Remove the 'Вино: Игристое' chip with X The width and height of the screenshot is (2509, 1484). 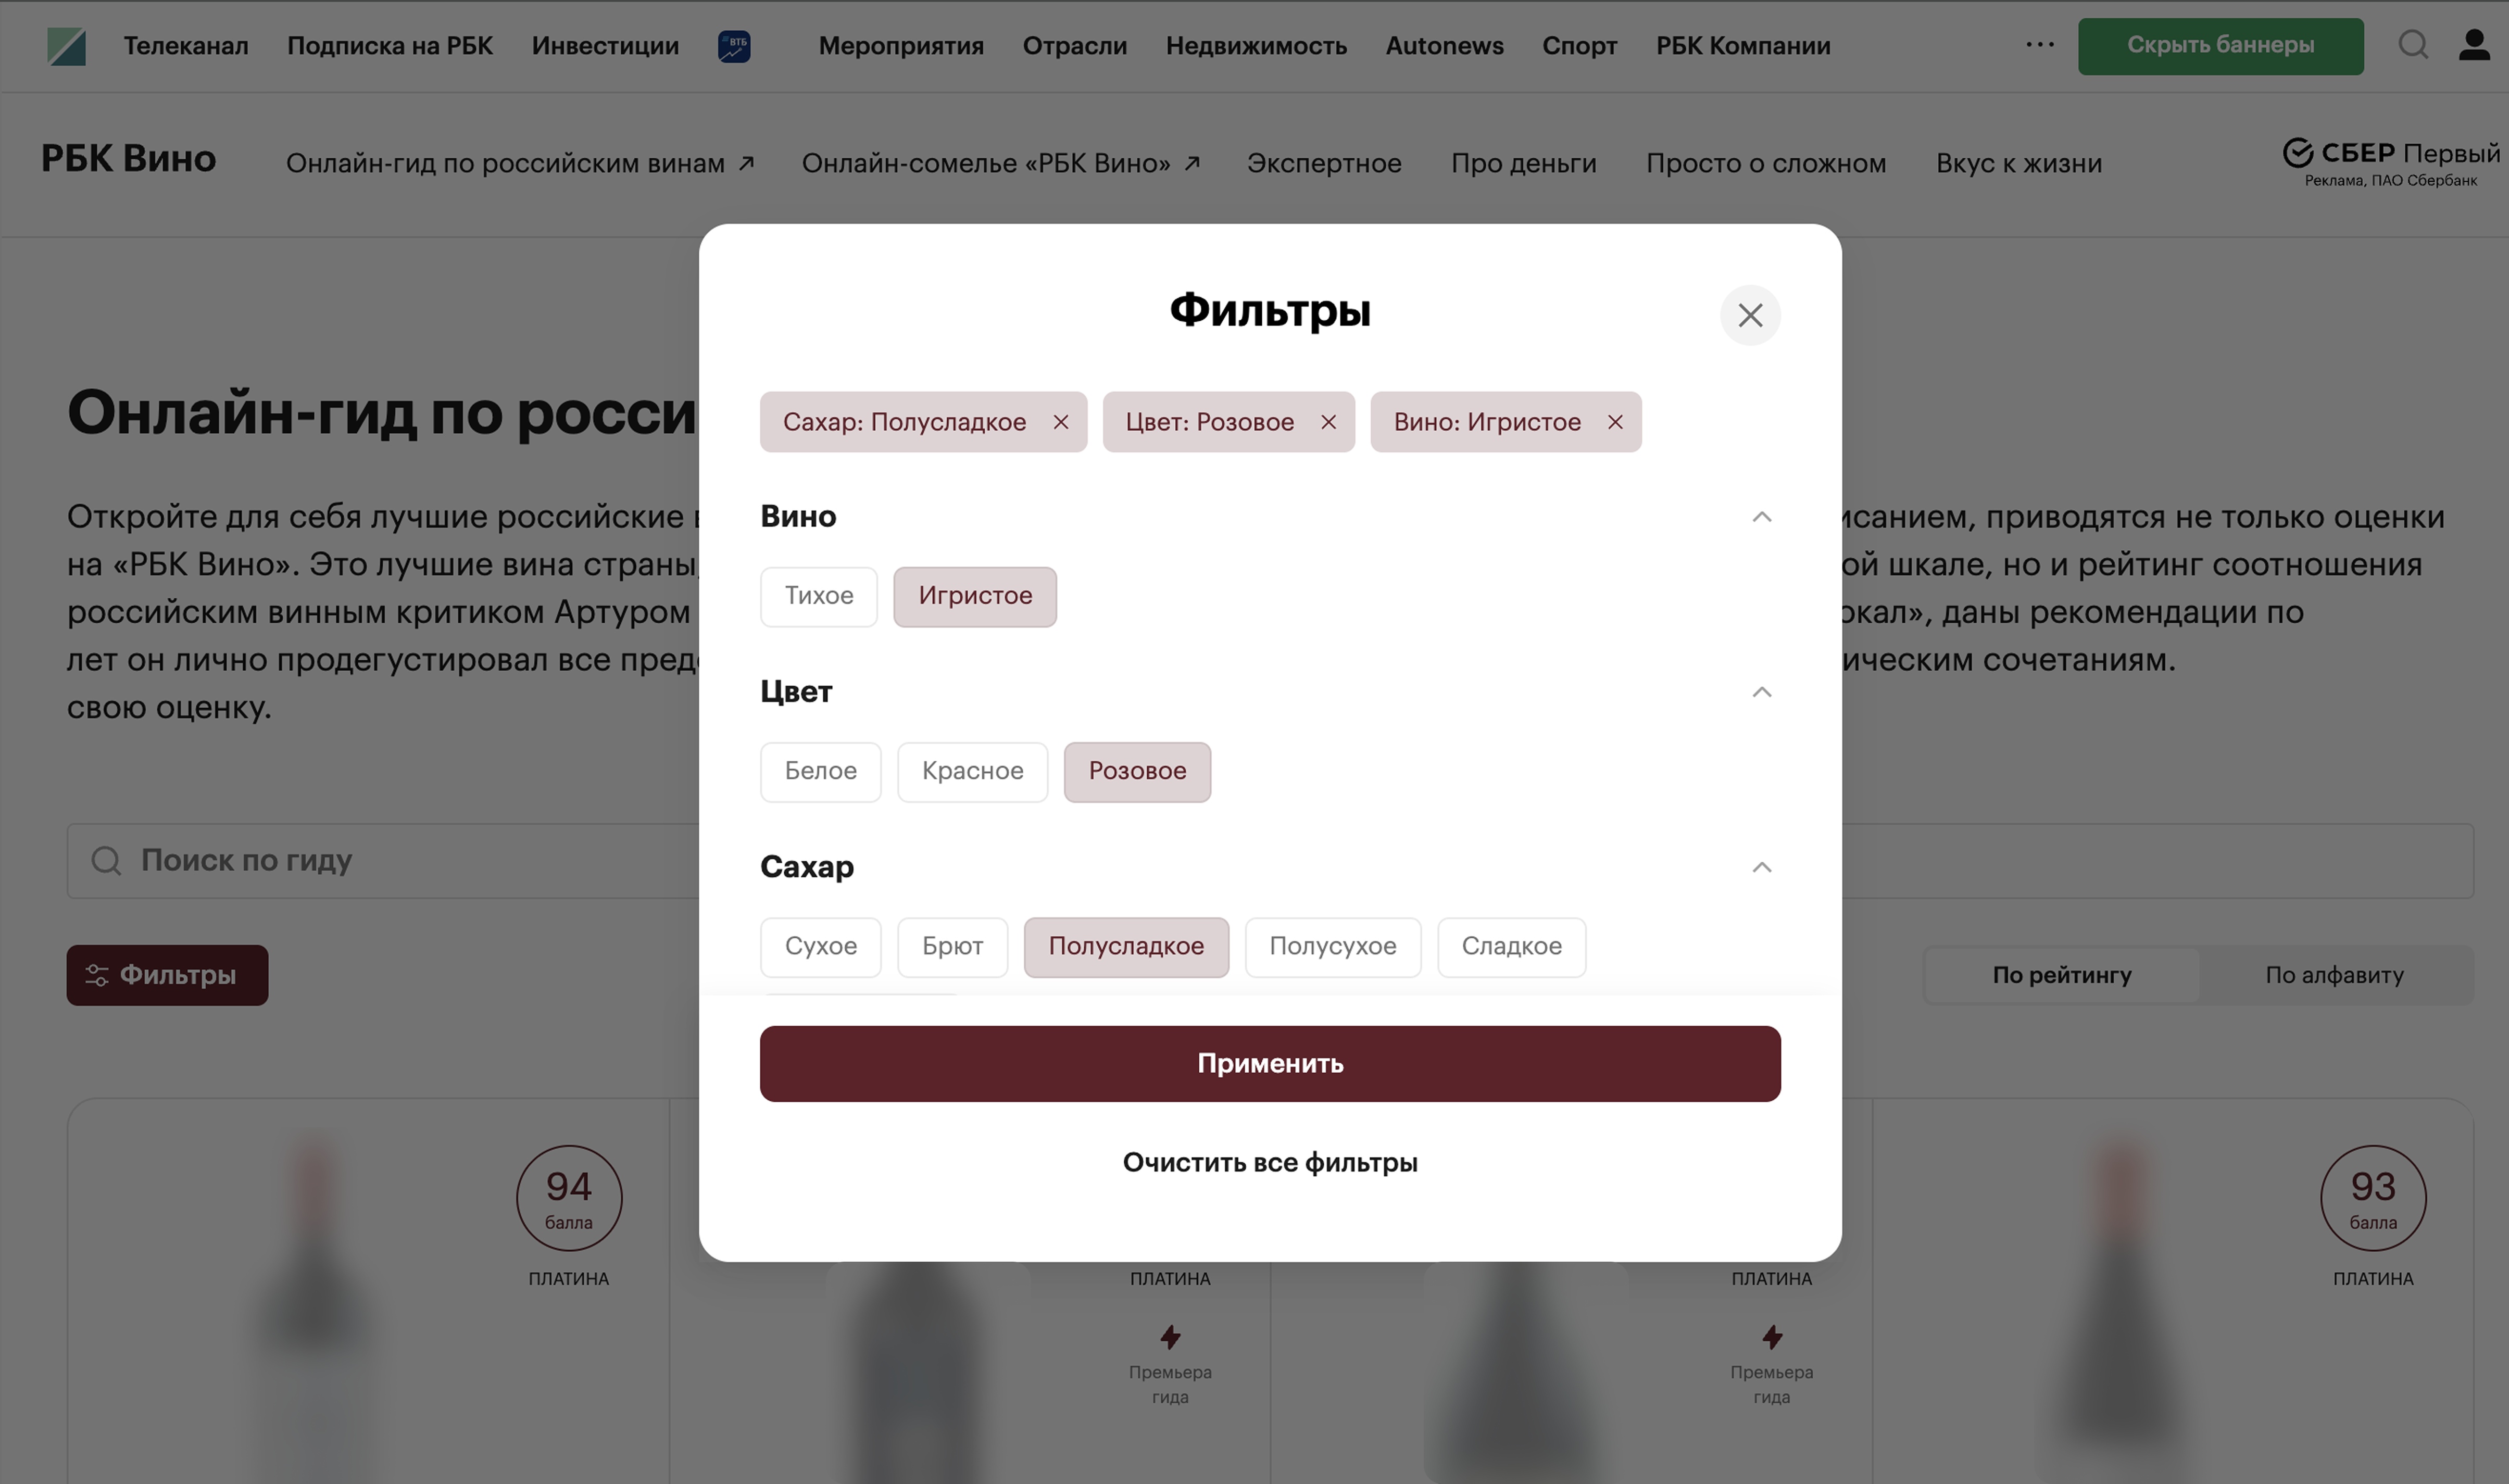pos(1615,422)
